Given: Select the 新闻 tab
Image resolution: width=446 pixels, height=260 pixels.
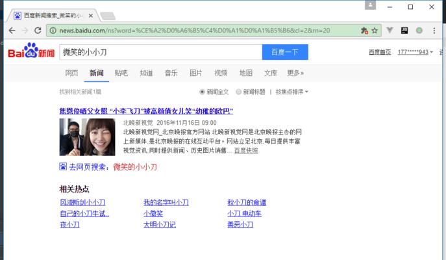Looking at the screenshot, I should [x=97, y=73].
